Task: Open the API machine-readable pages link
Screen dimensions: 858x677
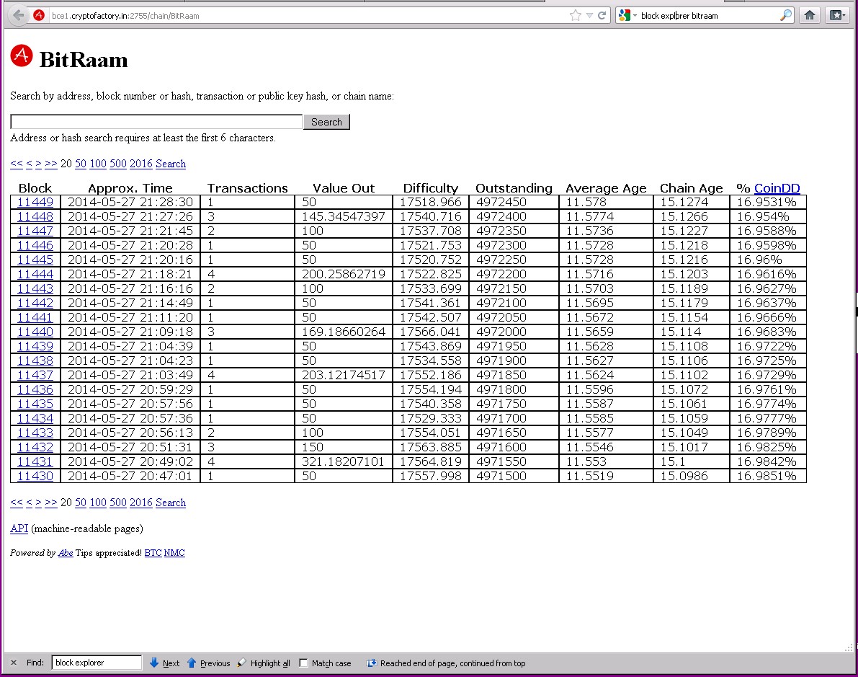Action: point(19,528)
